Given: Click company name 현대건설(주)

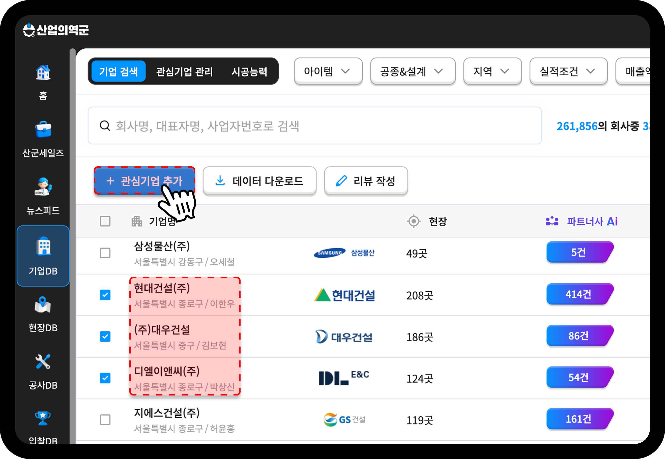Looking at the screenshot, I should [x=162, y=288].
